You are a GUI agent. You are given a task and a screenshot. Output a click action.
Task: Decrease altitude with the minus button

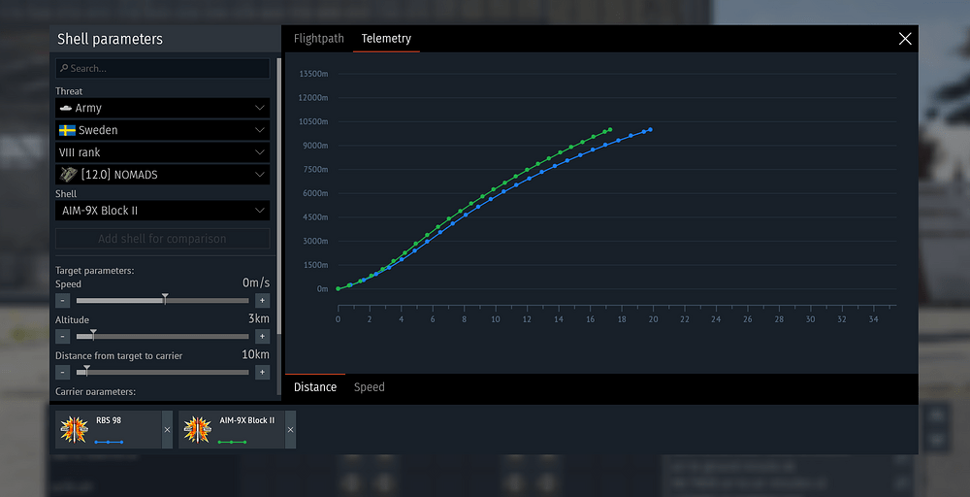tap(62, 337)
